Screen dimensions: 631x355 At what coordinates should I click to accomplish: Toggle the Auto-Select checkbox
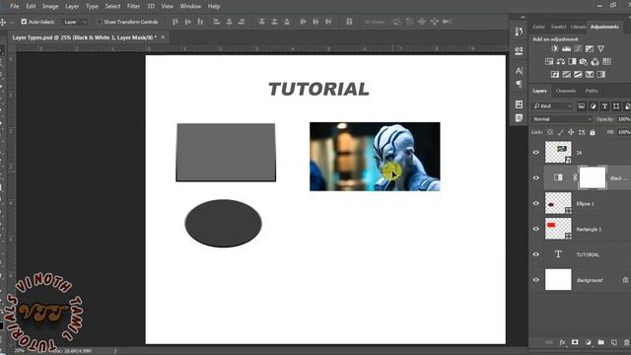pos(24,22)
